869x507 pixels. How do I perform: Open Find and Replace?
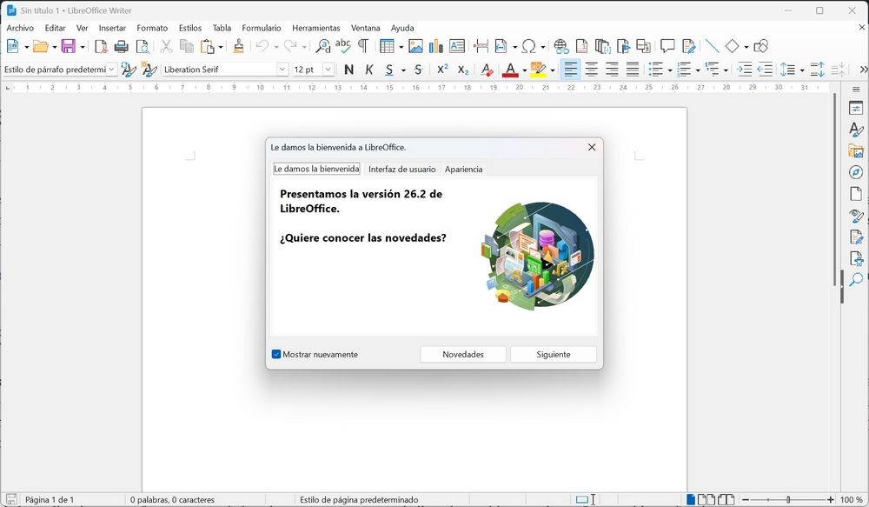click(x=324, y=46)
